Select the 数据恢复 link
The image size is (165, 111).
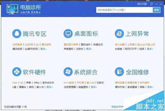click(x=132, y=83)
